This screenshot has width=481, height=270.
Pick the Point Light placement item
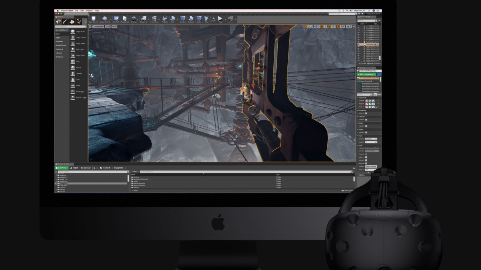click(78, 49)
